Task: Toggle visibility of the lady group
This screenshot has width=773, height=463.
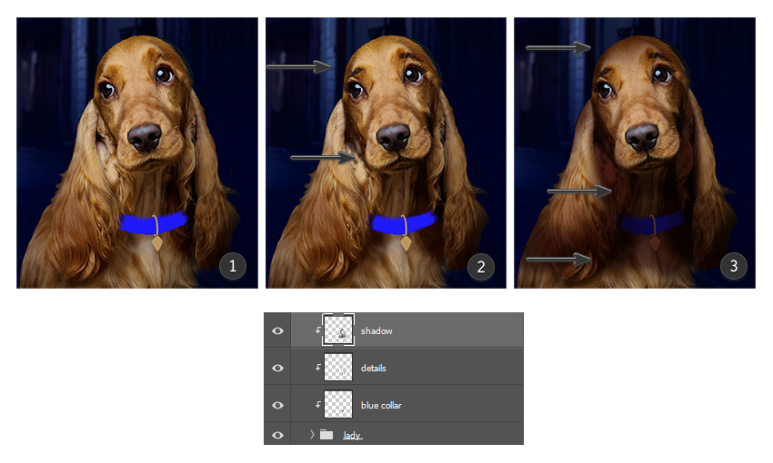Action: [x=277, y=435]
